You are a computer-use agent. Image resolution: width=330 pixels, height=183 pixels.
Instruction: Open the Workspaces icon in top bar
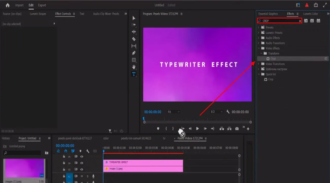point(298,5)
